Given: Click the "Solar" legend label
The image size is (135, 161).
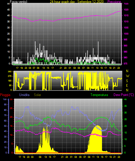Looking at the screenshot, I should tap(37, 95).
